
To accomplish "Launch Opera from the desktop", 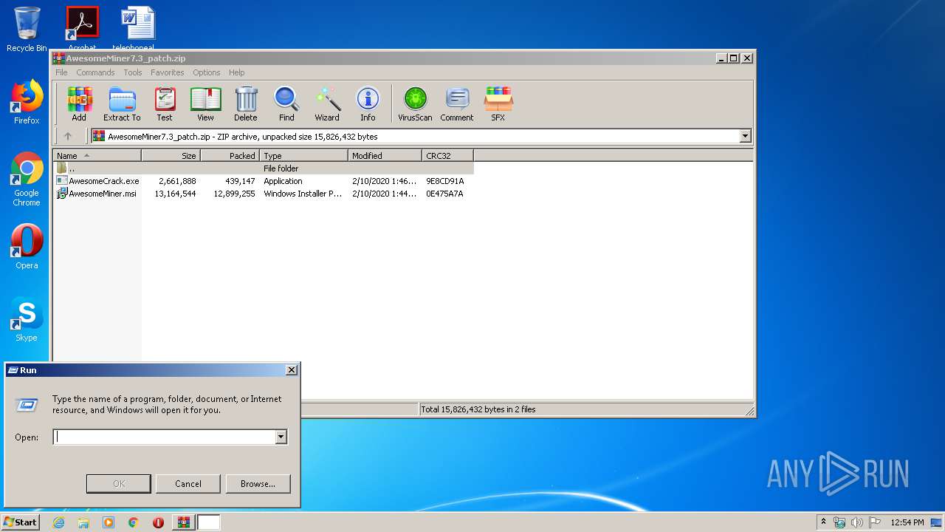I will (x=27, y=247).
